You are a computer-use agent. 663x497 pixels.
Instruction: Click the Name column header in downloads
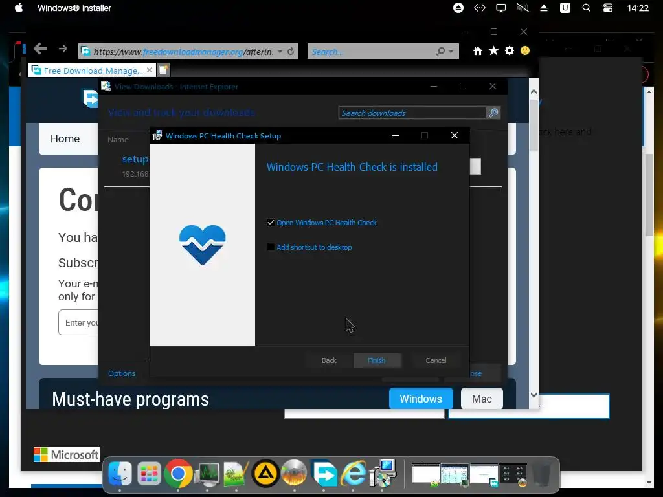point(118,140)
